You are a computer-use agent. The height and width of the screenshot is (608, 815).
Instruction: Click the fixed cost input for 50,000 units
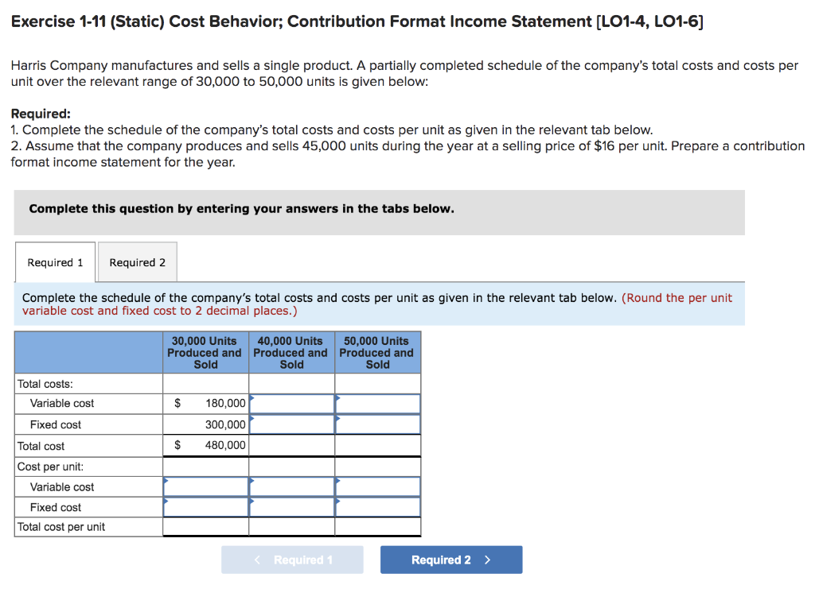[377, 424]
